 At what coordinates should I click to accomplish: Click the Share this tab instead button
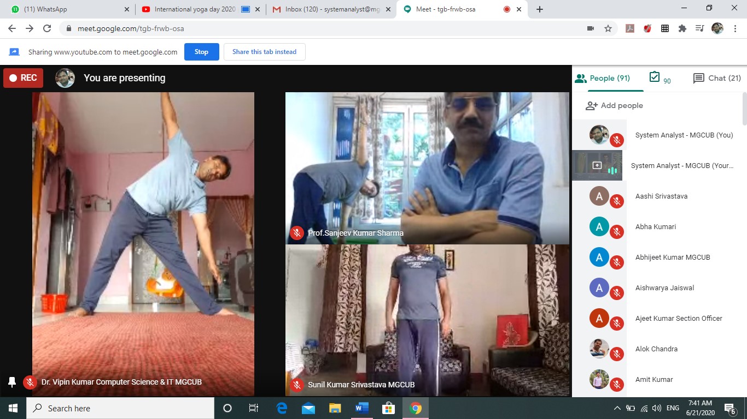264,52
